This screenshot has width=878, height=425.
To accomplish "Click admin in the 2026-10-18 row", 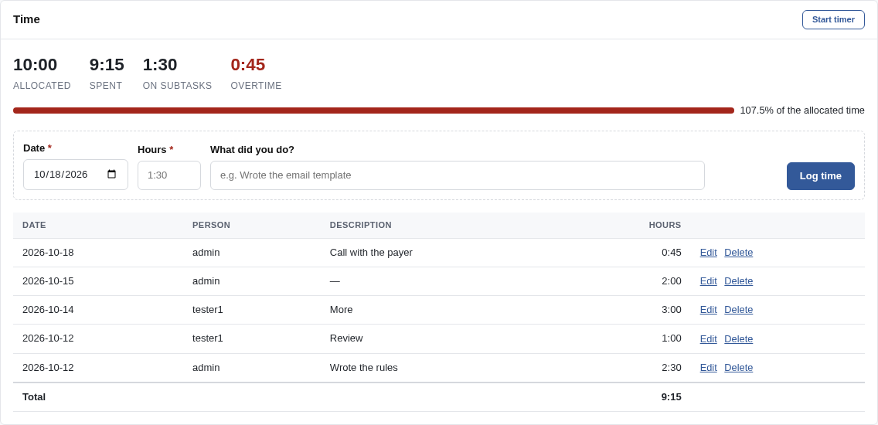I will (x=206, y=253).
